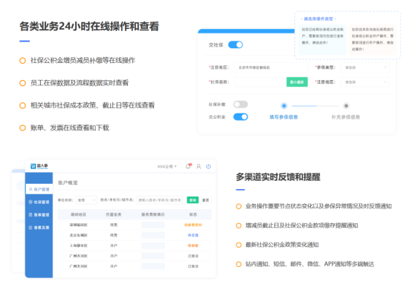Click the 各类业务24小时在线操作和查看 heading
The height and width of the screenshot is (287, 412).
tap(89, 26)
